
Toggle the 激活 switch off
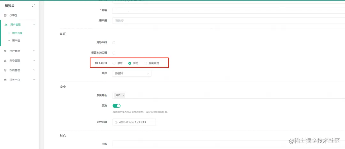[117, 106]
